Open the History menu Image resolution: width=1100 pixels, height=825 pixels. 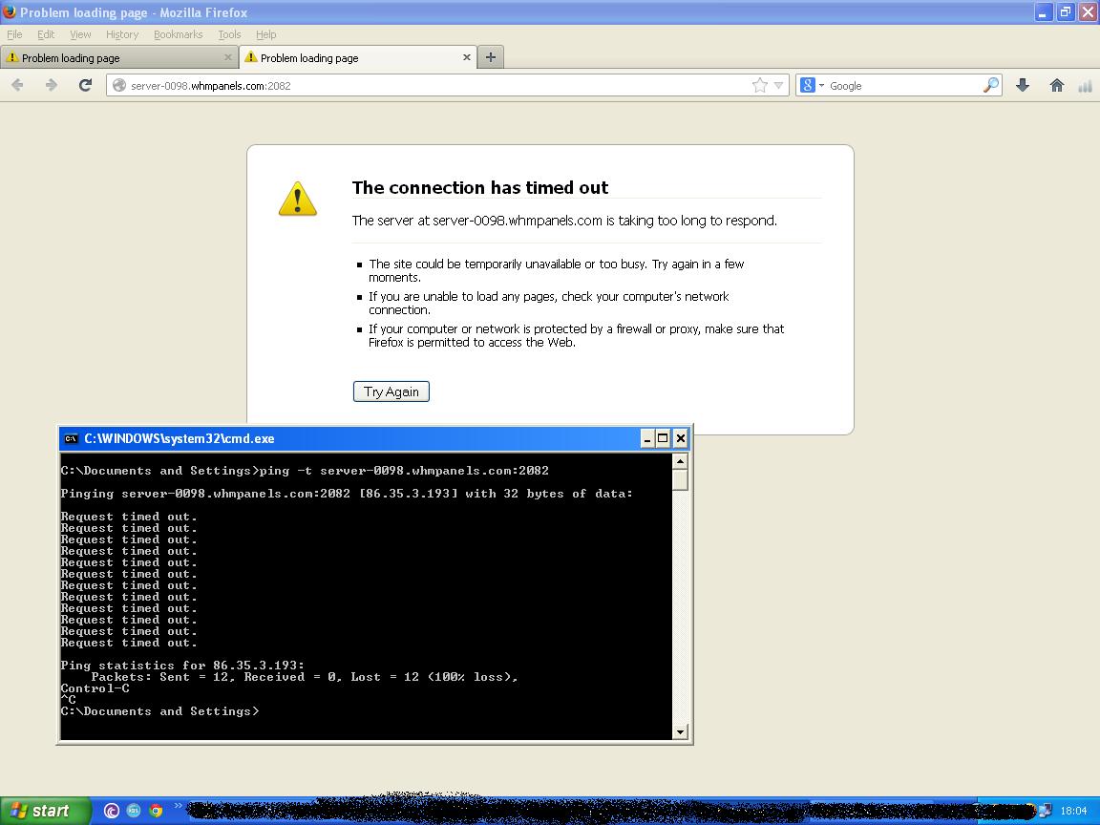click(121, 34)
